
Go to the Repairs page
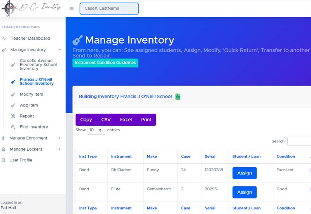coord(27,116)
